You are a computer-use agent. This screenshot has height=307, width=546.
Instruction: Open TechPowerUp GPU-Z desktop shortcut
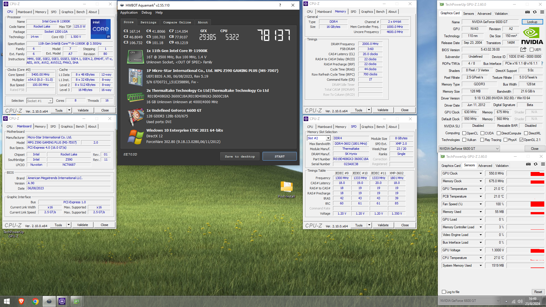(x=13, y=234)
